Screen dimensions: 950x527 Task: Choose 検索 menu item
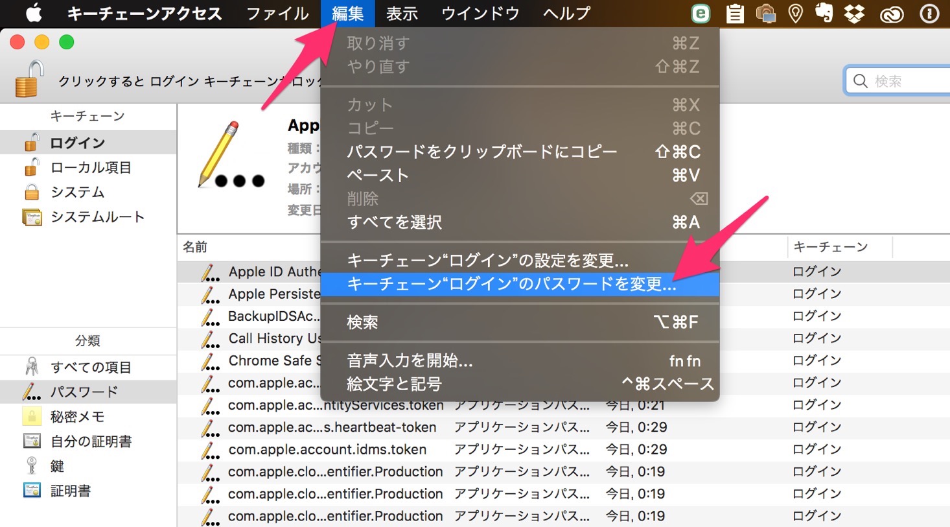coord(520,322)
